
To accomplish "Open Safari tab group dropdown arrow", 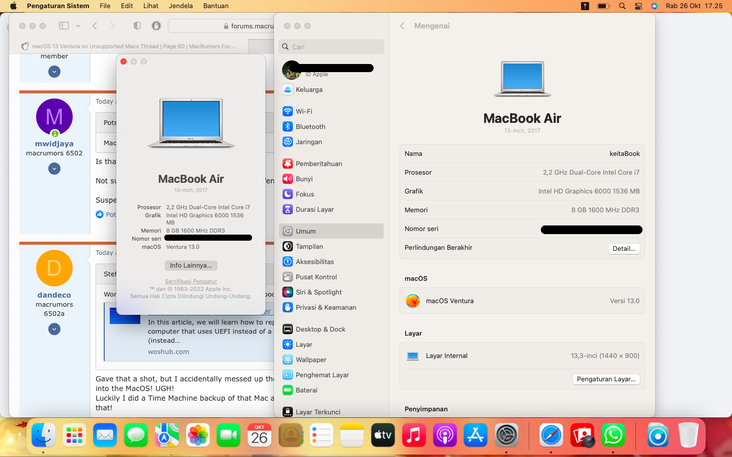I will [x=78, y=25].
